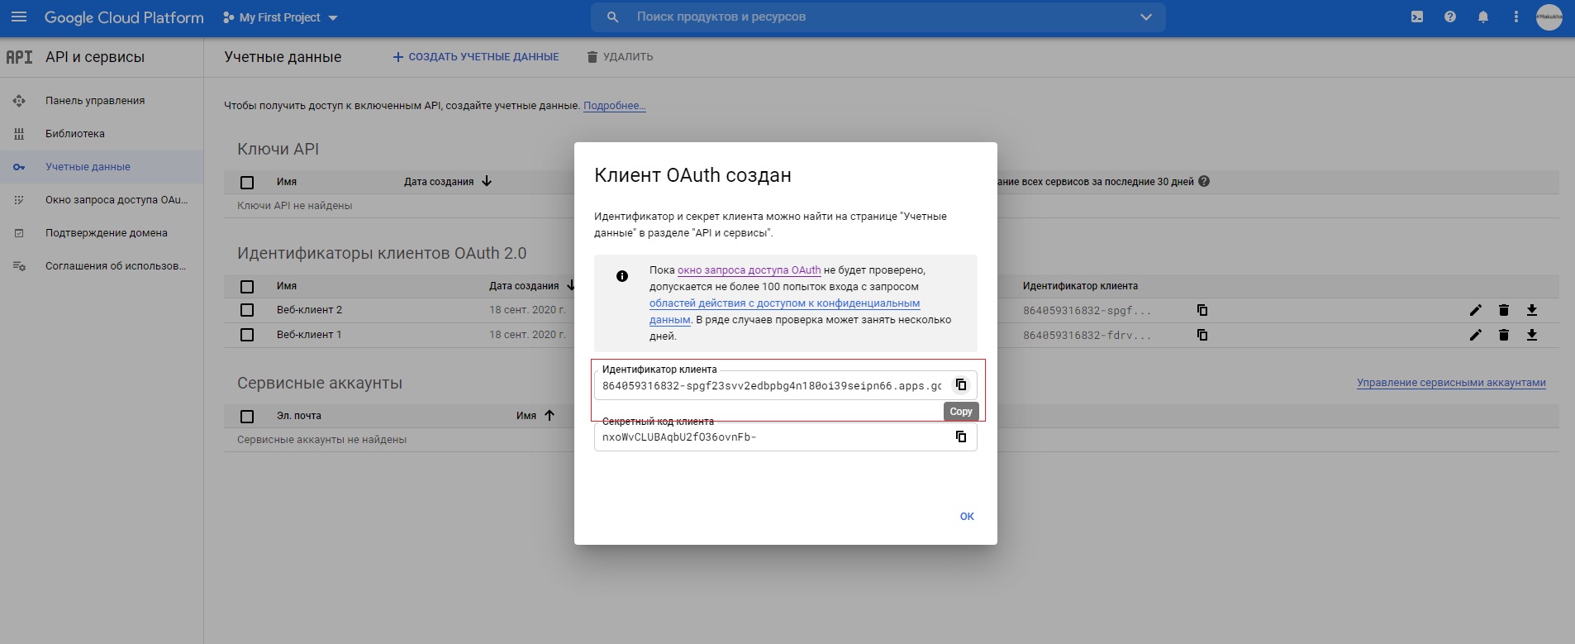Open the Веб-клиент 1 entry name
1575x644 pixels.
(x=309, y=335)
